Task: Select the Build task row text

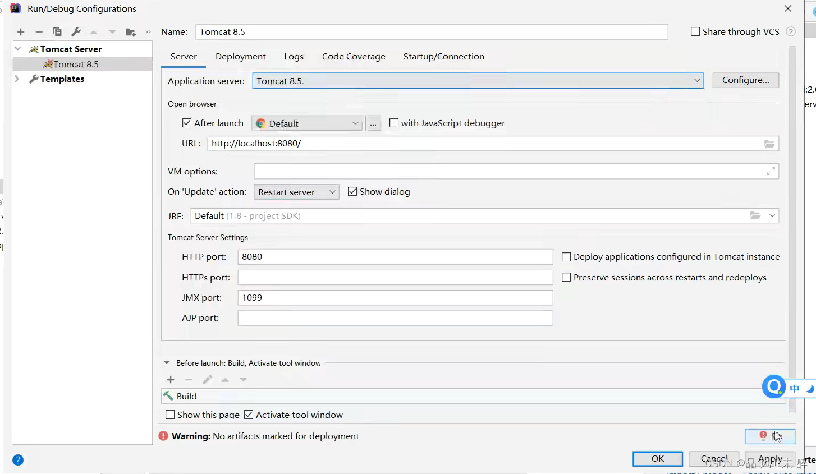Action: tap(186, 396)
